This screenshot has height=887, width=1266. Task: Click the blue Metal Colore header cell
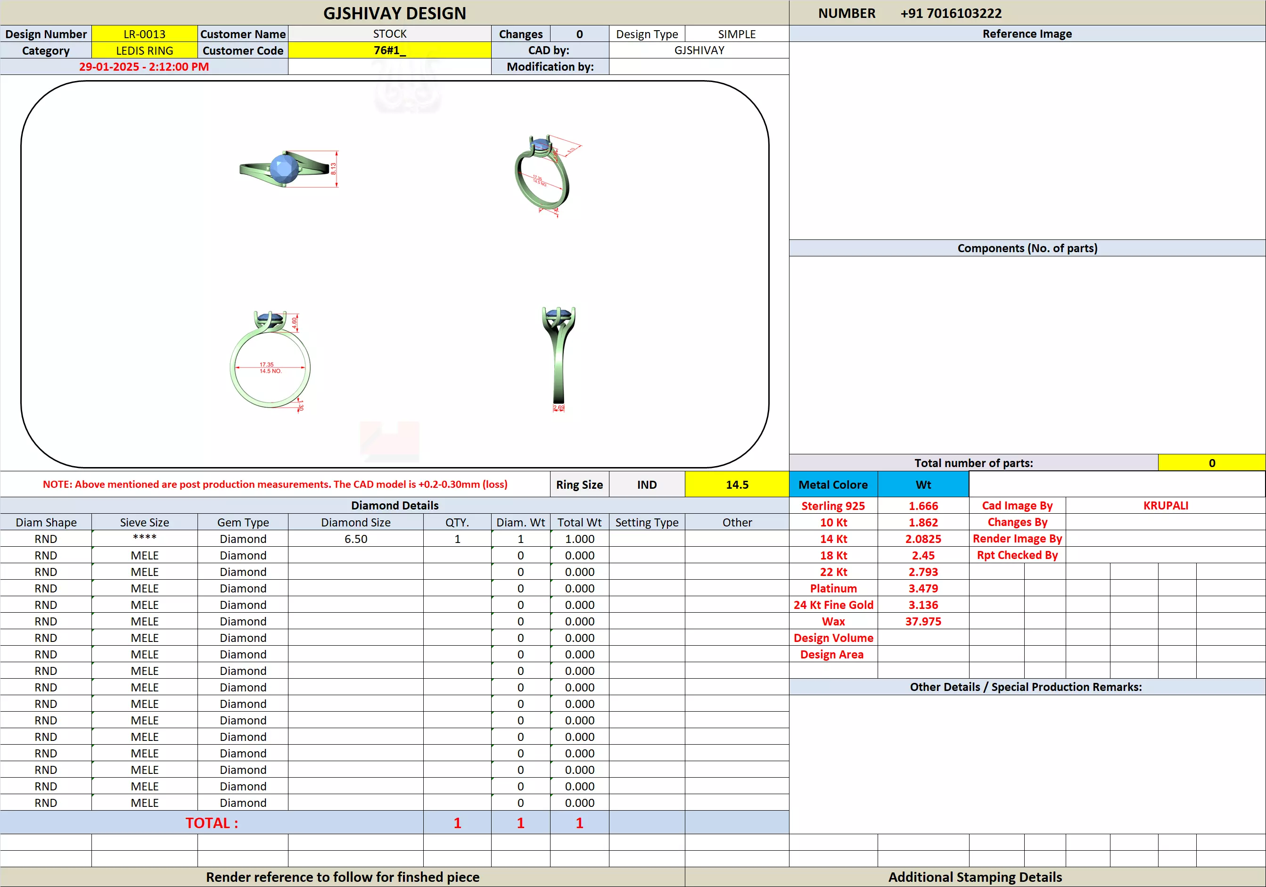(x=832, y=485)
